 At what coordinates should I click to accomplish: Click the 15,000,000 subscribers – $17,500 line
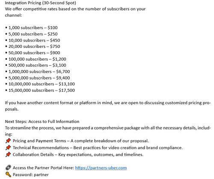point(40,90)
